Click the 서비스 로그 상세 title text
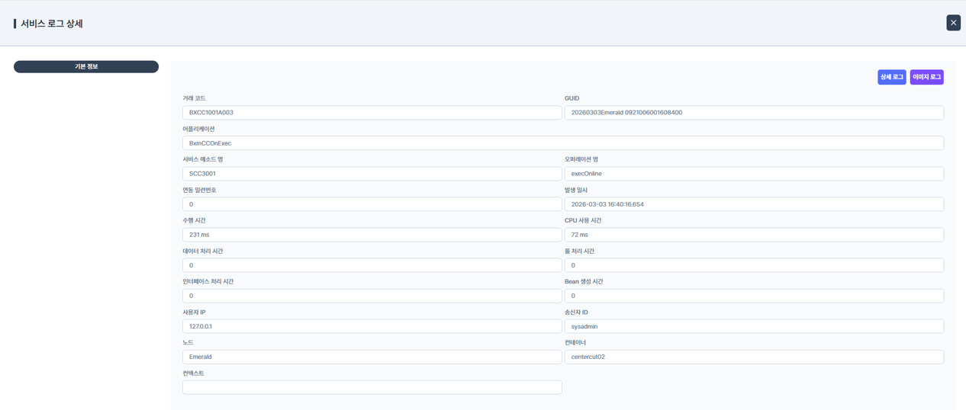966x410 pixels. click(x=52, y=24)
